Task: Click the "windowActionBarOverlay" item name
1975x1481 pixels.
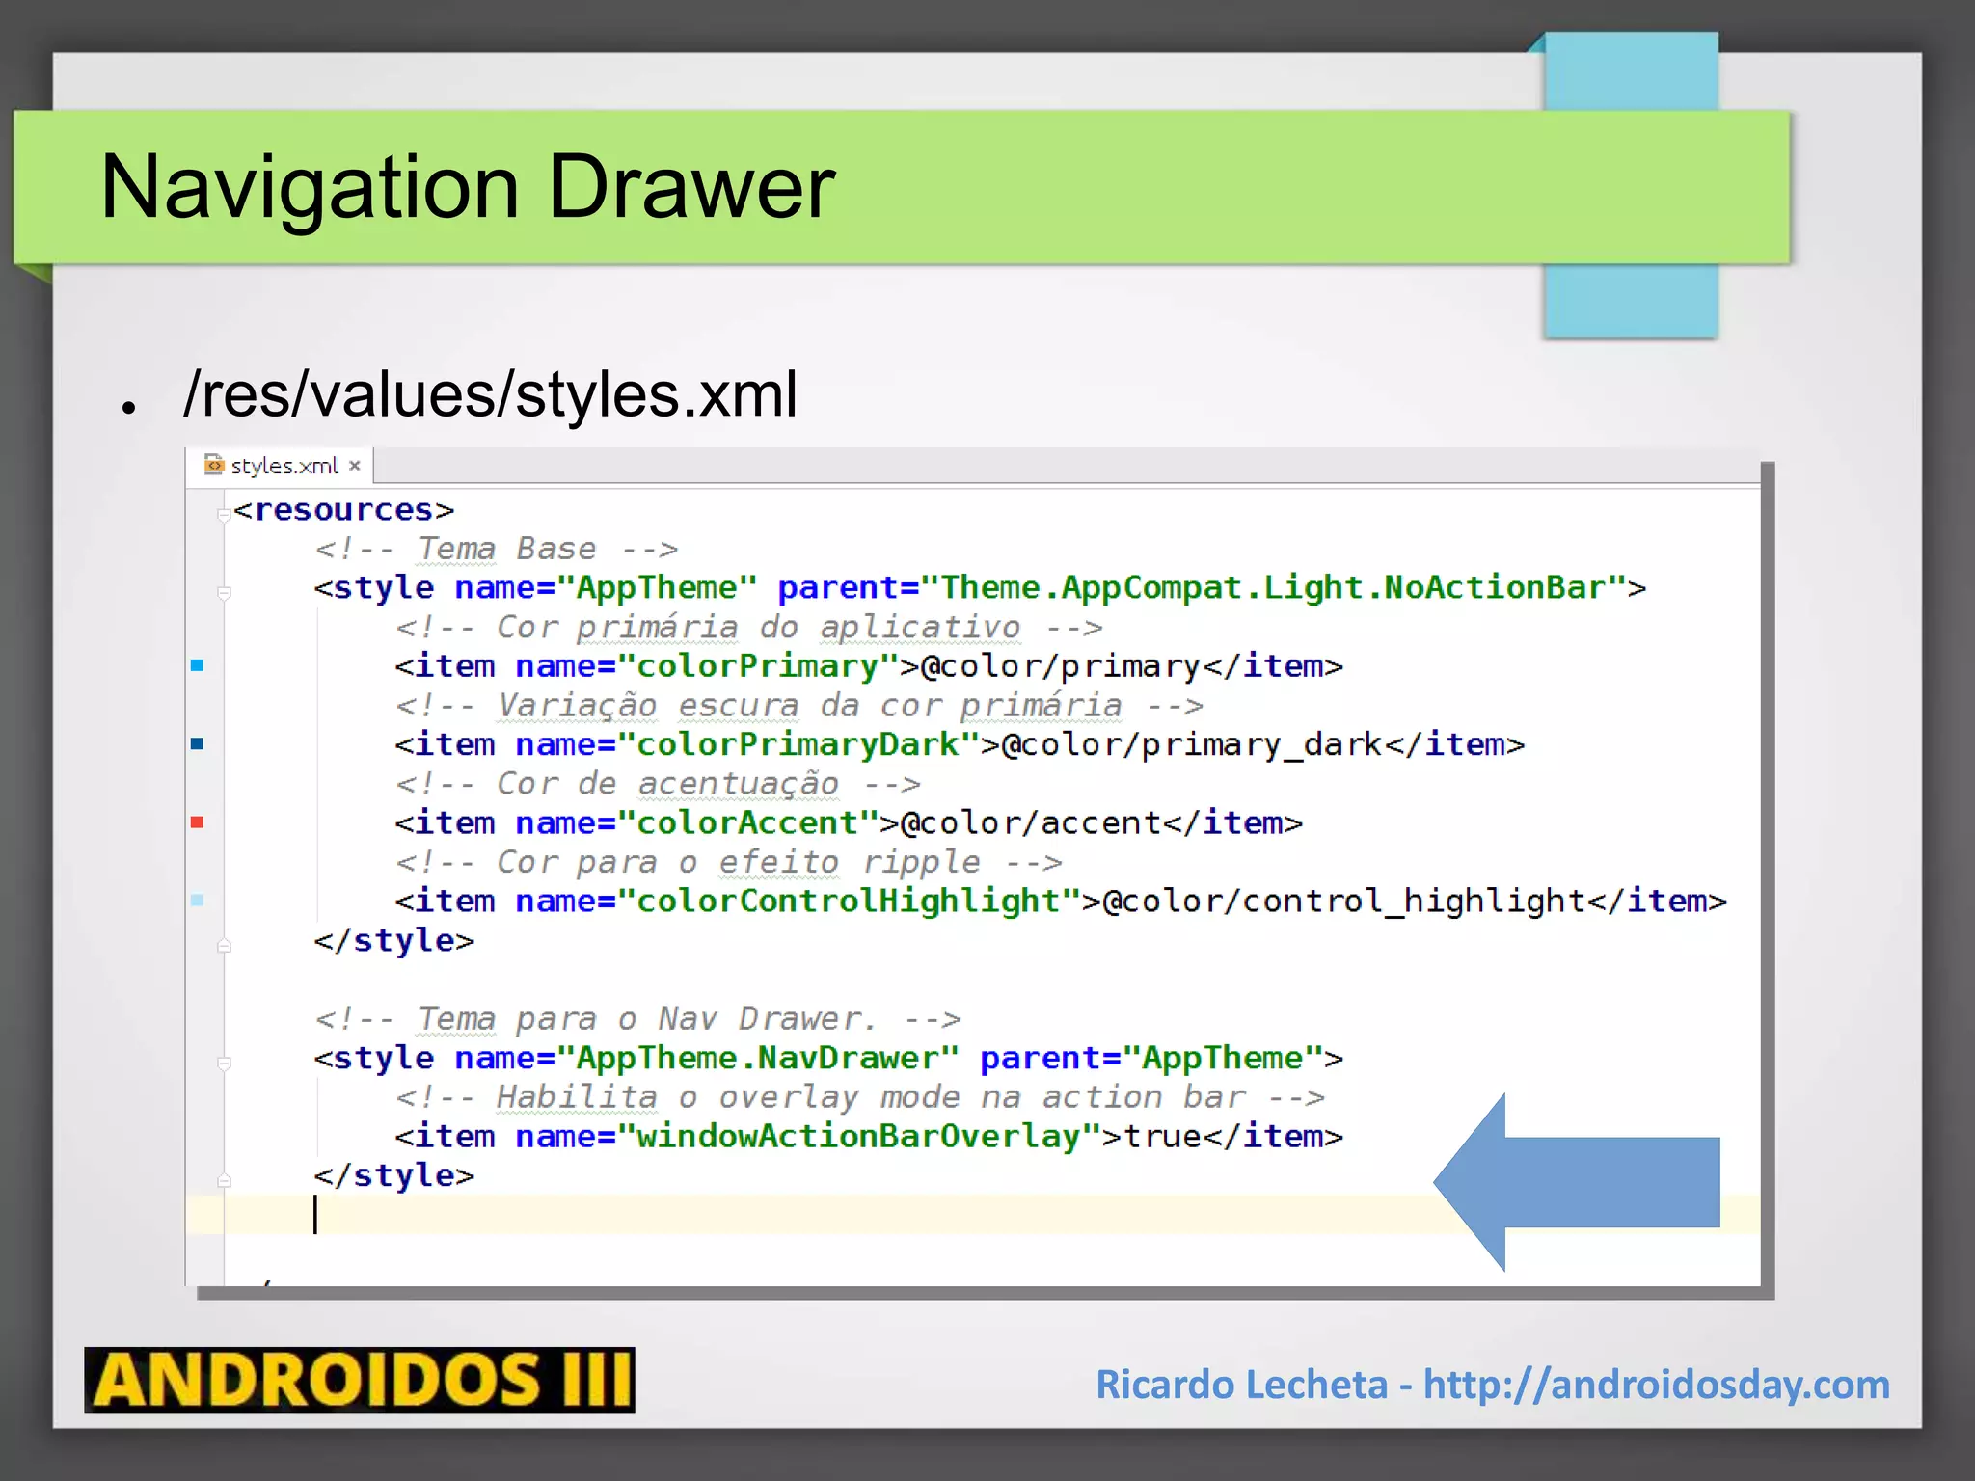Action: [858, 1137]
